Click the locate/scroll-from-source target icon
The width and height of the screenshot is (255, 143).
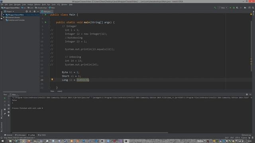27,12
